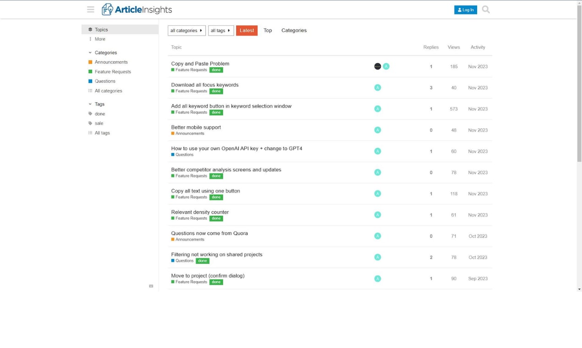
Task: Click avatar on Copy all text row
Action: [x=378, y=194]
